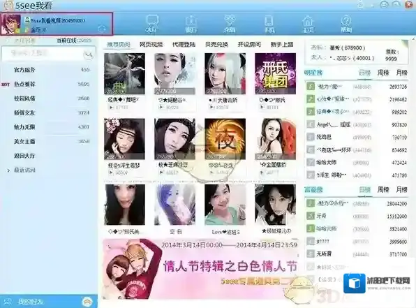Open the golden 夜 room thumbnail
416x308 pixels.
click(x=225, y=139)
